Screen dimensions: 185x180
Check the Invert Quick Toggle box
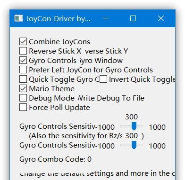point(103,79)
